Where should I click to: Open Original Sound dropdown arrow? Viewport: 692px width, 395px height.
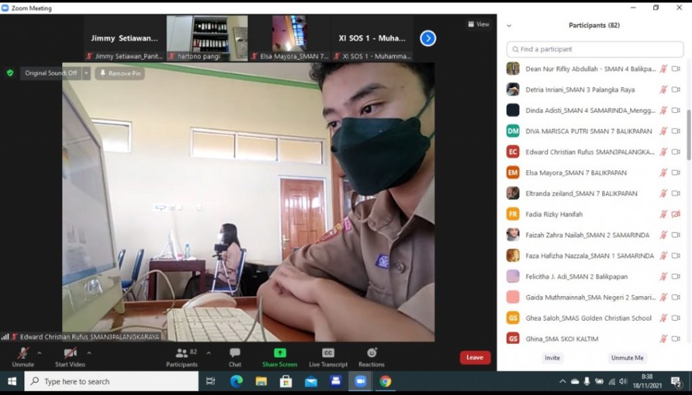[x=86, y=73]
